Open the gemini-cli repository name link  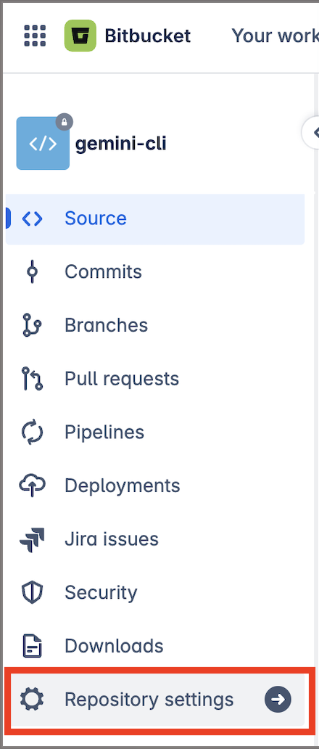(x=120, y=143)
